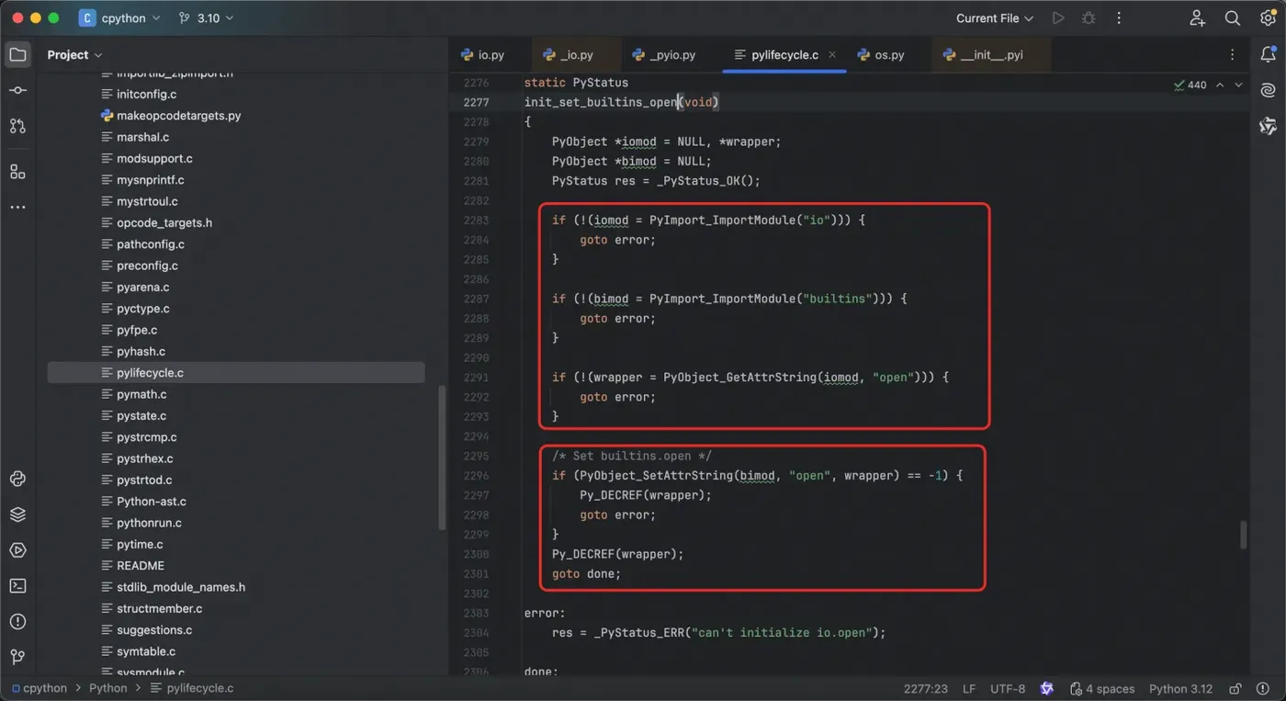
Task: Open the Terminal tool window icon
Action: tap(17, 586)
